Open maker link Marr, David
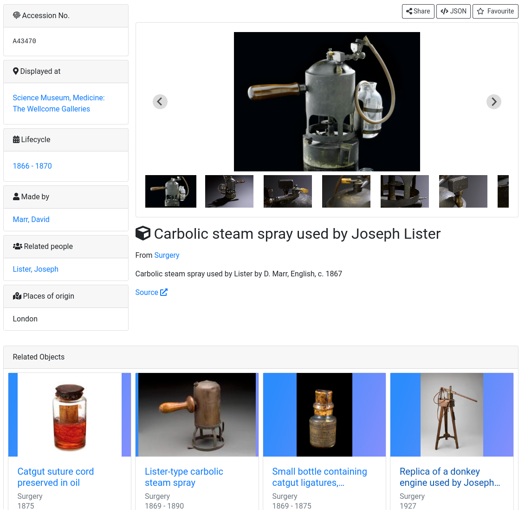Screen dimensions: 525x510 click(31, 220)
